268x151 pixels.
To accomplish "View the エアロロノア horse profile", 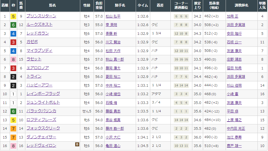I will click(38, 68).
